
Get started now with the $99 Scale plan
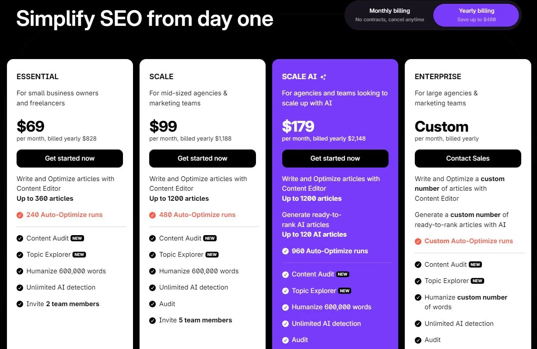202,158
